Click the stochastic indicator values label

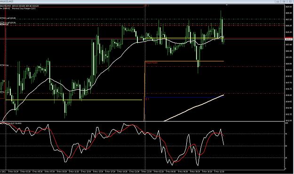click(11, 123)
